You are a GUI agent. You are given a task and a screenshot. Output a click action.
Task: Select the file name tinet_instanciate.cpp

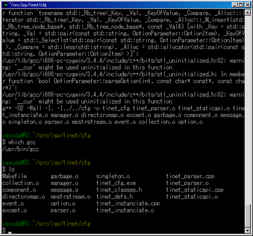pos(128,203)
